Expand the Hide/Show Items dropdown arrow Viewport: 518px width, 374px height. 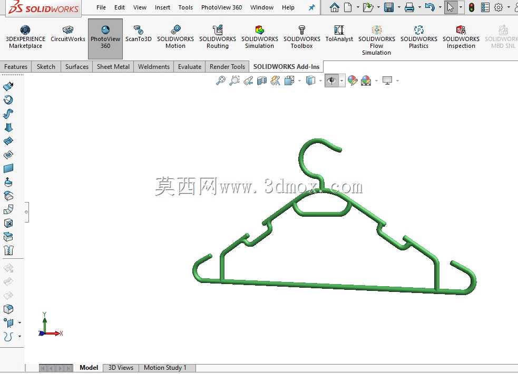341,80
